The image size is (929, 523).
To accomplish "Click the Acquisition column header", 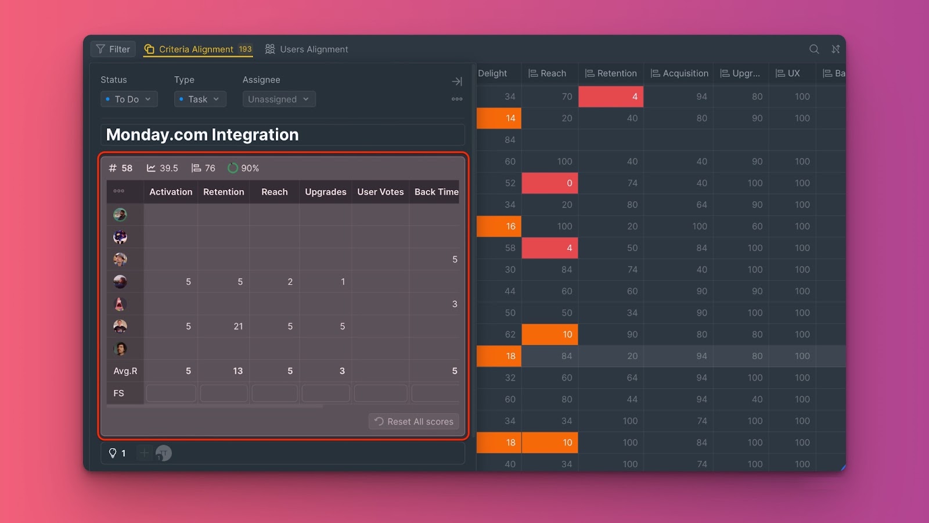I will point(679,73).
